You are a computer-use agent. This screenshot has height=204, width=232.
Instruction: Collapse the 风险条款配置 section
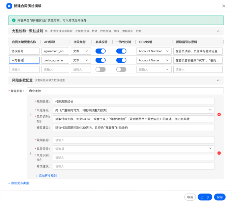(x=218, y=80)
